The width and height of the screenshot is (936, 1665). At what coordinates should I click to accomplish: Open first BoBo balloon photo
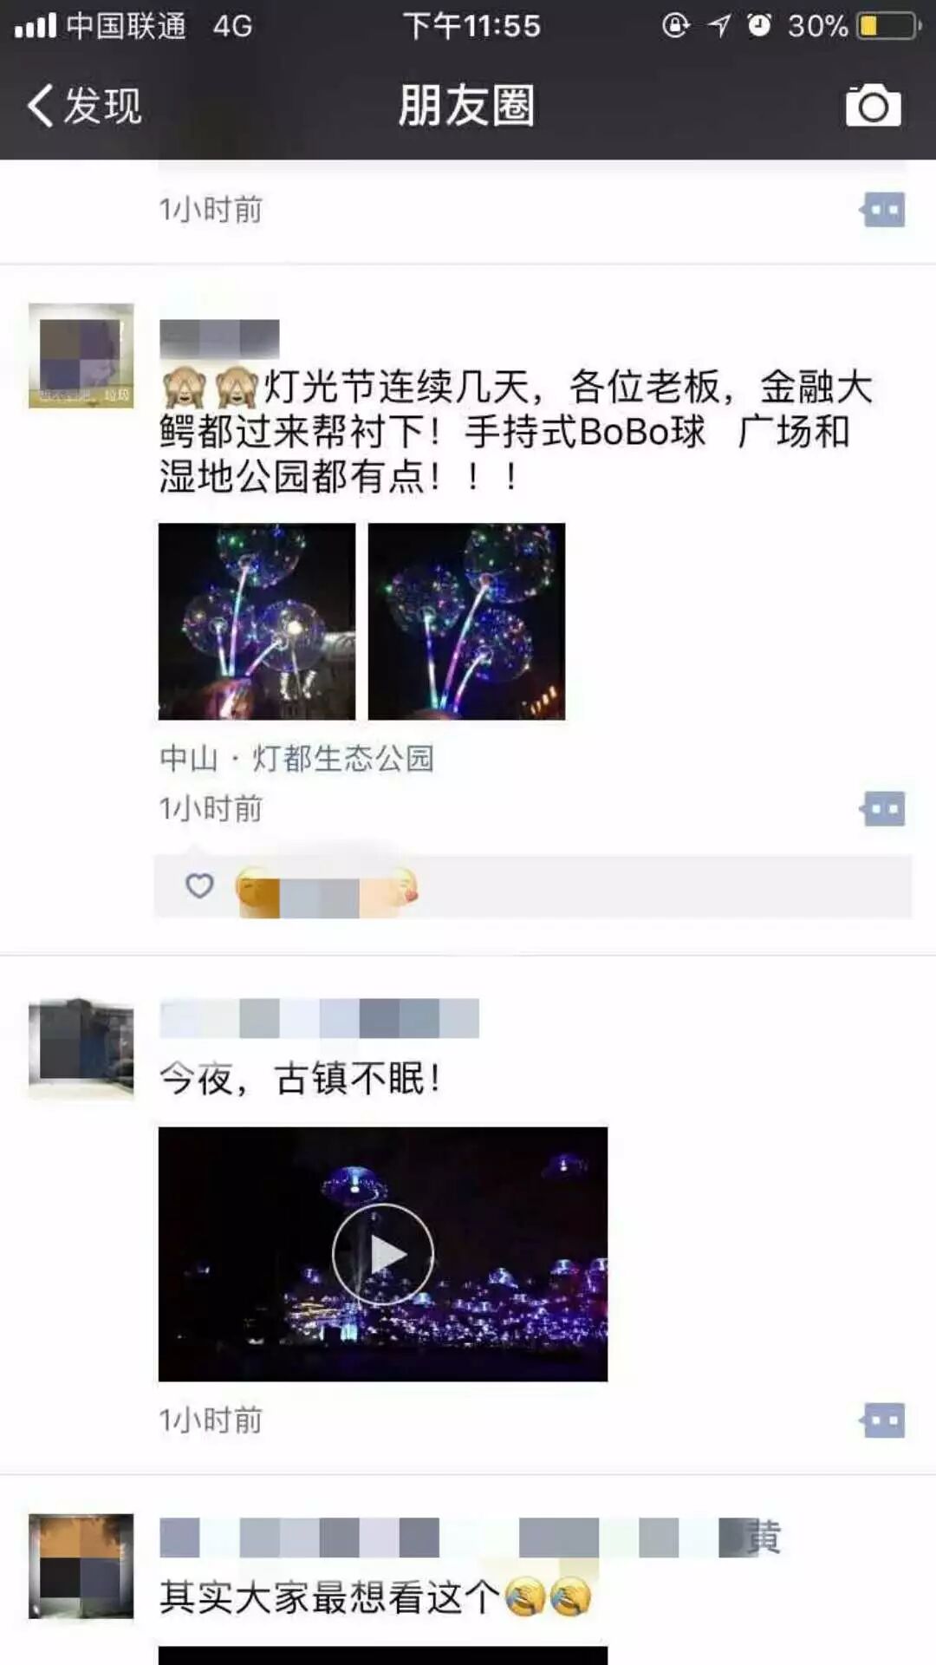(257, 621)
